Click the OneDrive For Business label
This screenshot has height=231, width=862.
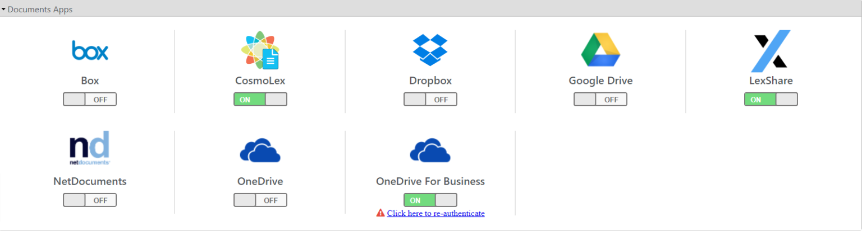430,181
